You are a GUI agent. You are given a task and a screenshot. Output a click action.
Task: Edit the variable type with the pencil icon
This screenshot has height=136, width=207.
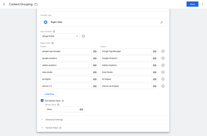pos(162,22)
